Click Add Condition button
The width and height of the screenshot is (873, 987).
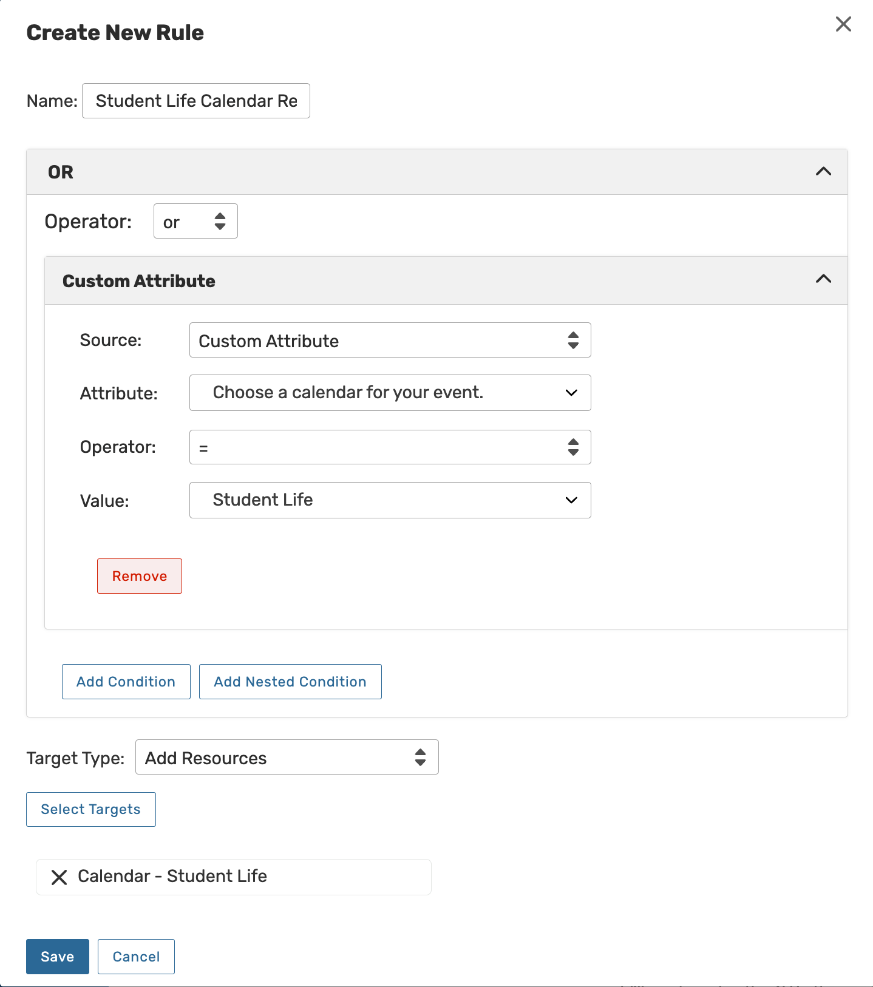[126, 682]
